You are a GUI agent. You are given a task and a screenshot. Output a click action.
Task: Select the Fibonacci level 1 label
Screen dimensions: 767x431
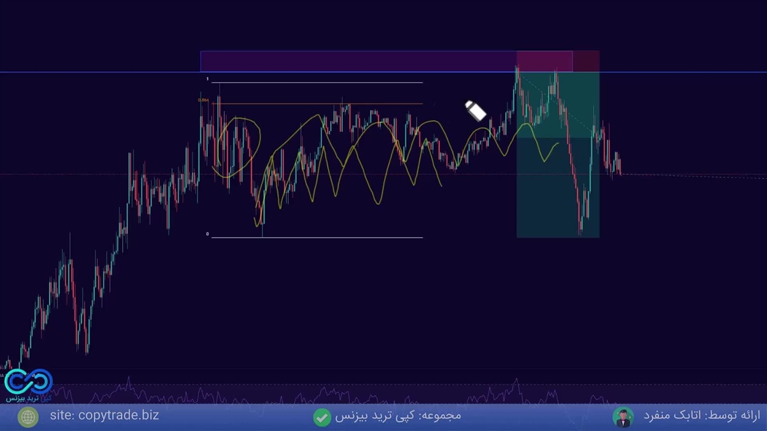[x=207, y=79]
